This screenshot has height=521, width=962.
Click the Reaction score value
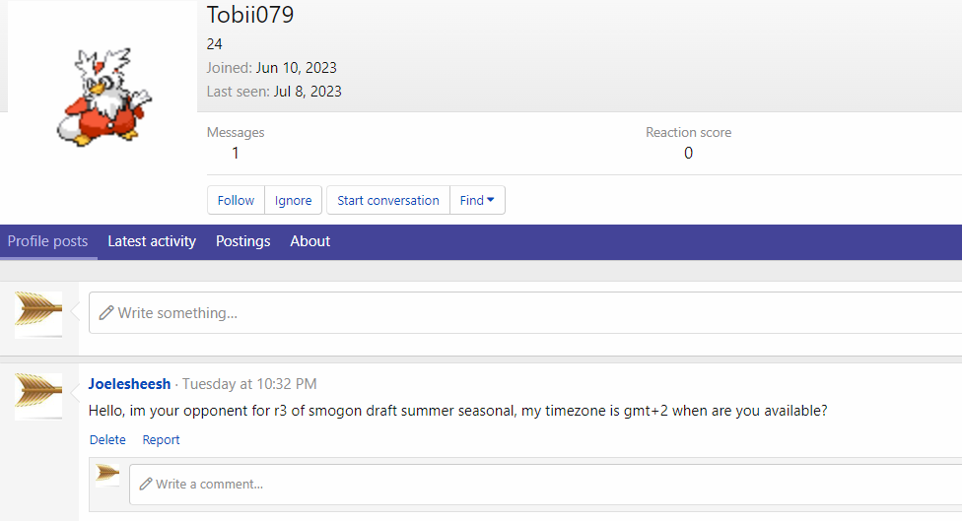point(688,153)
